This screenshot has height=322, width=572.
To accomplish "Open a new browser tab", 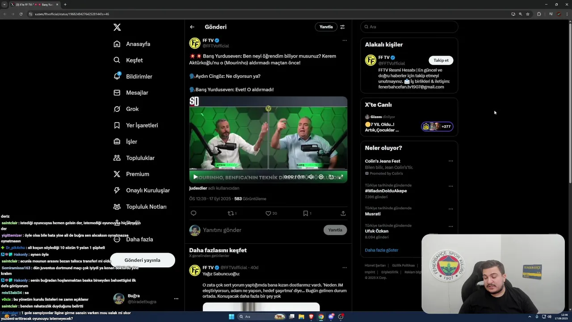I will coord(65,4).
